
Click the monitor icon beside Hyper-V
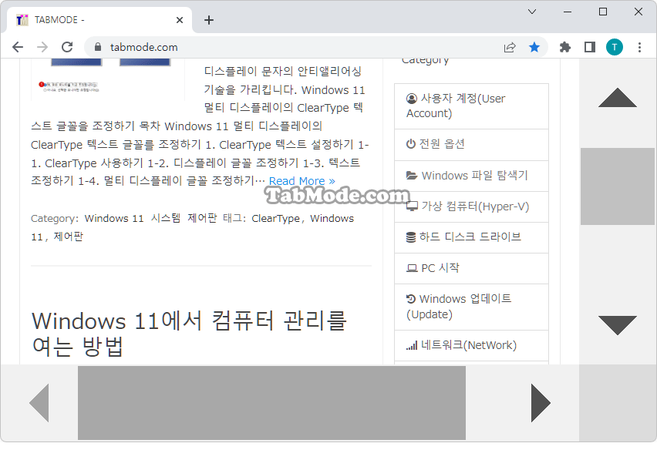click(x=413, y=206)
